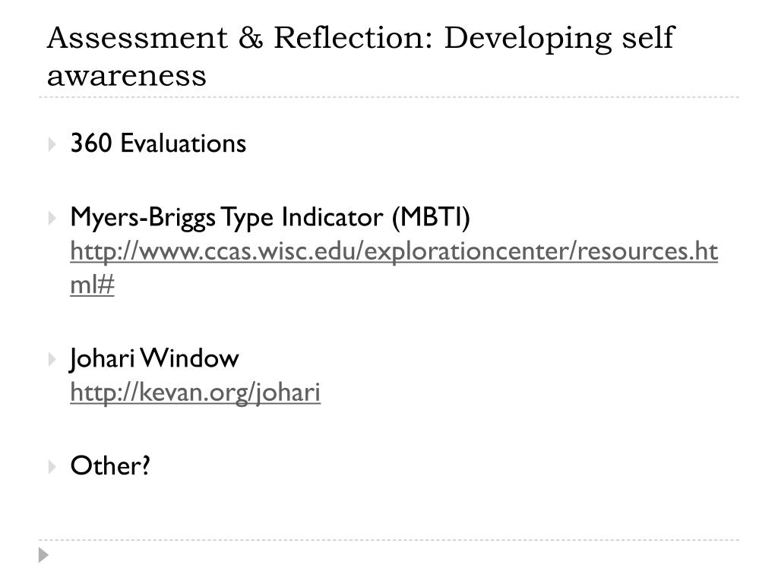This screenshot has height=583, width=778.
Task: Click the word "Reflection:" in the title
Action: pos(354,38)
